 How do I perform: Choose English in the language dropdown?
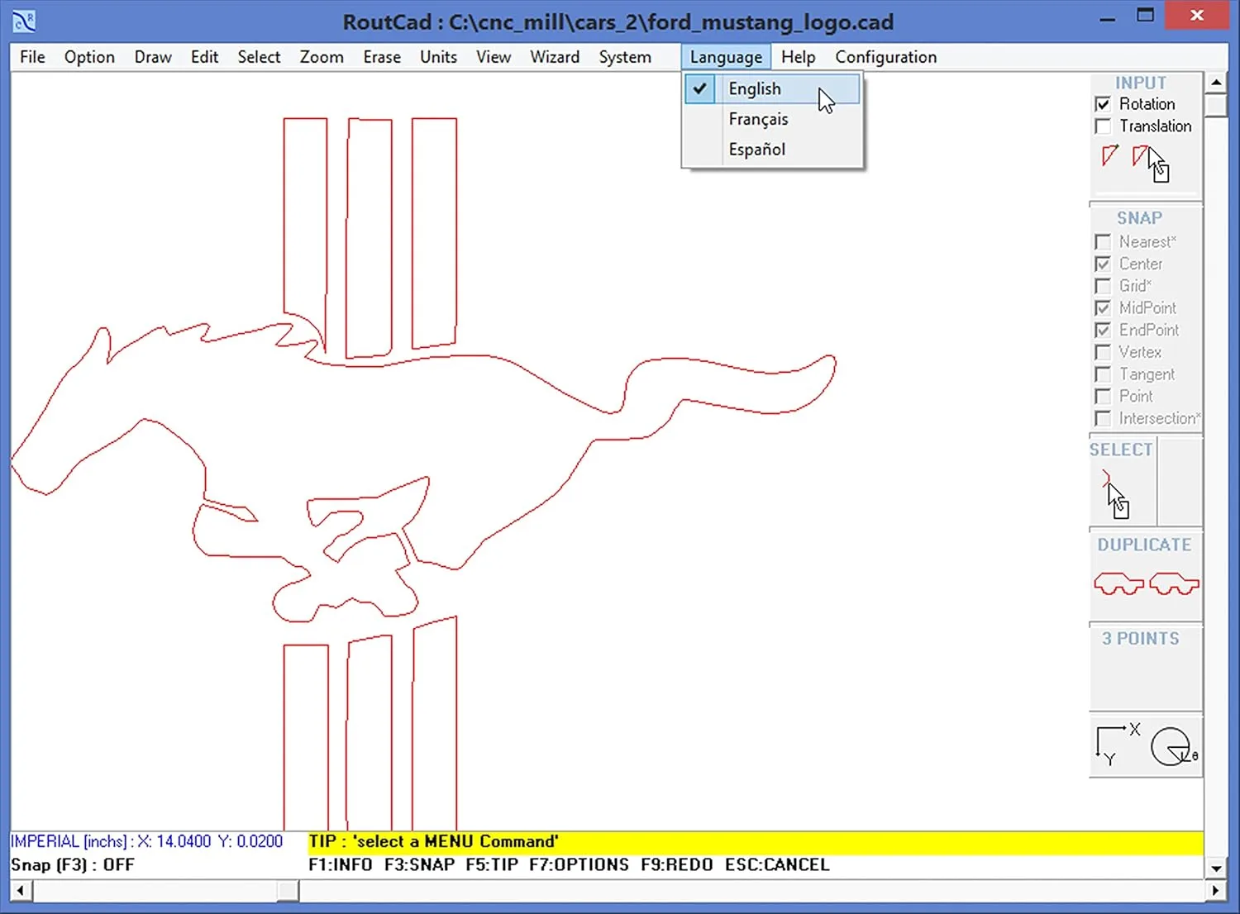tap(753, 88)
